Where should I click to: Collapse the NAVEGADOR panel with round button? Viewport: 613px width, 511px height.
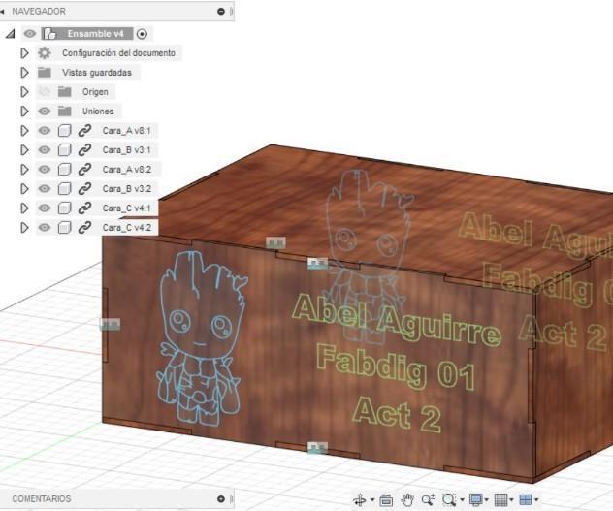[221, 12]
